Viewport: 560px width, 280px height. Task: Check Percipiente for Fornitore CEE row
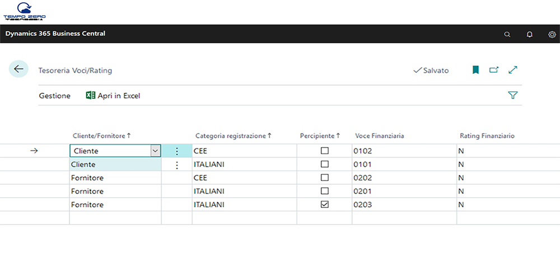point(325,178)
